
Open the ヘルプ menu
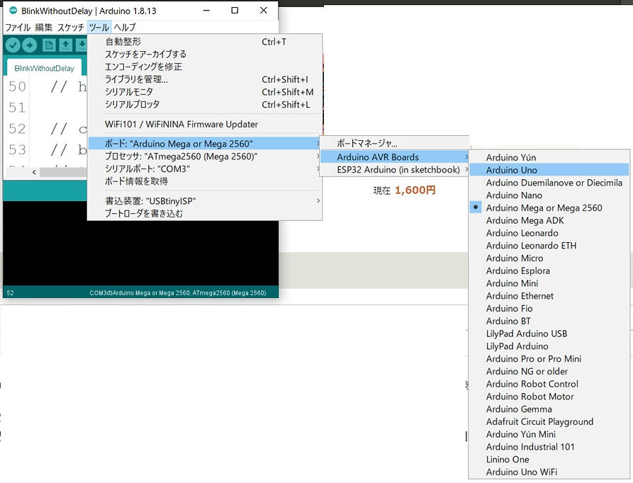tap(124, 28)
